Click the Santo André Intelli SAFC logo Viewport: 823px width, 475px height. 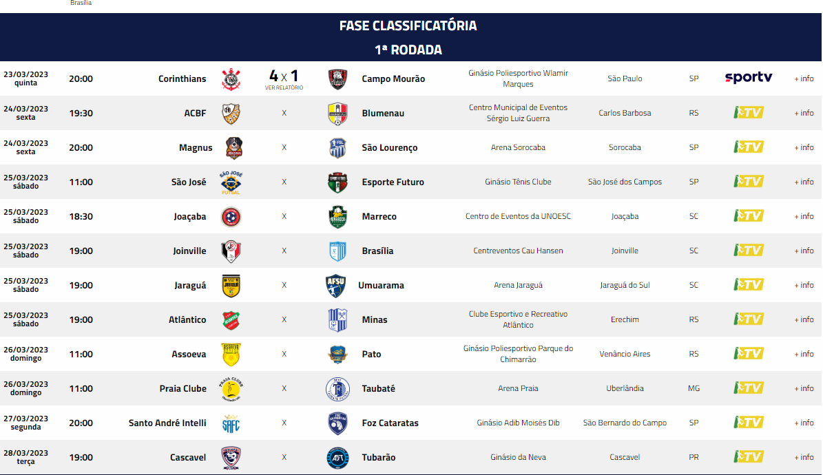(x=231, y=423)
